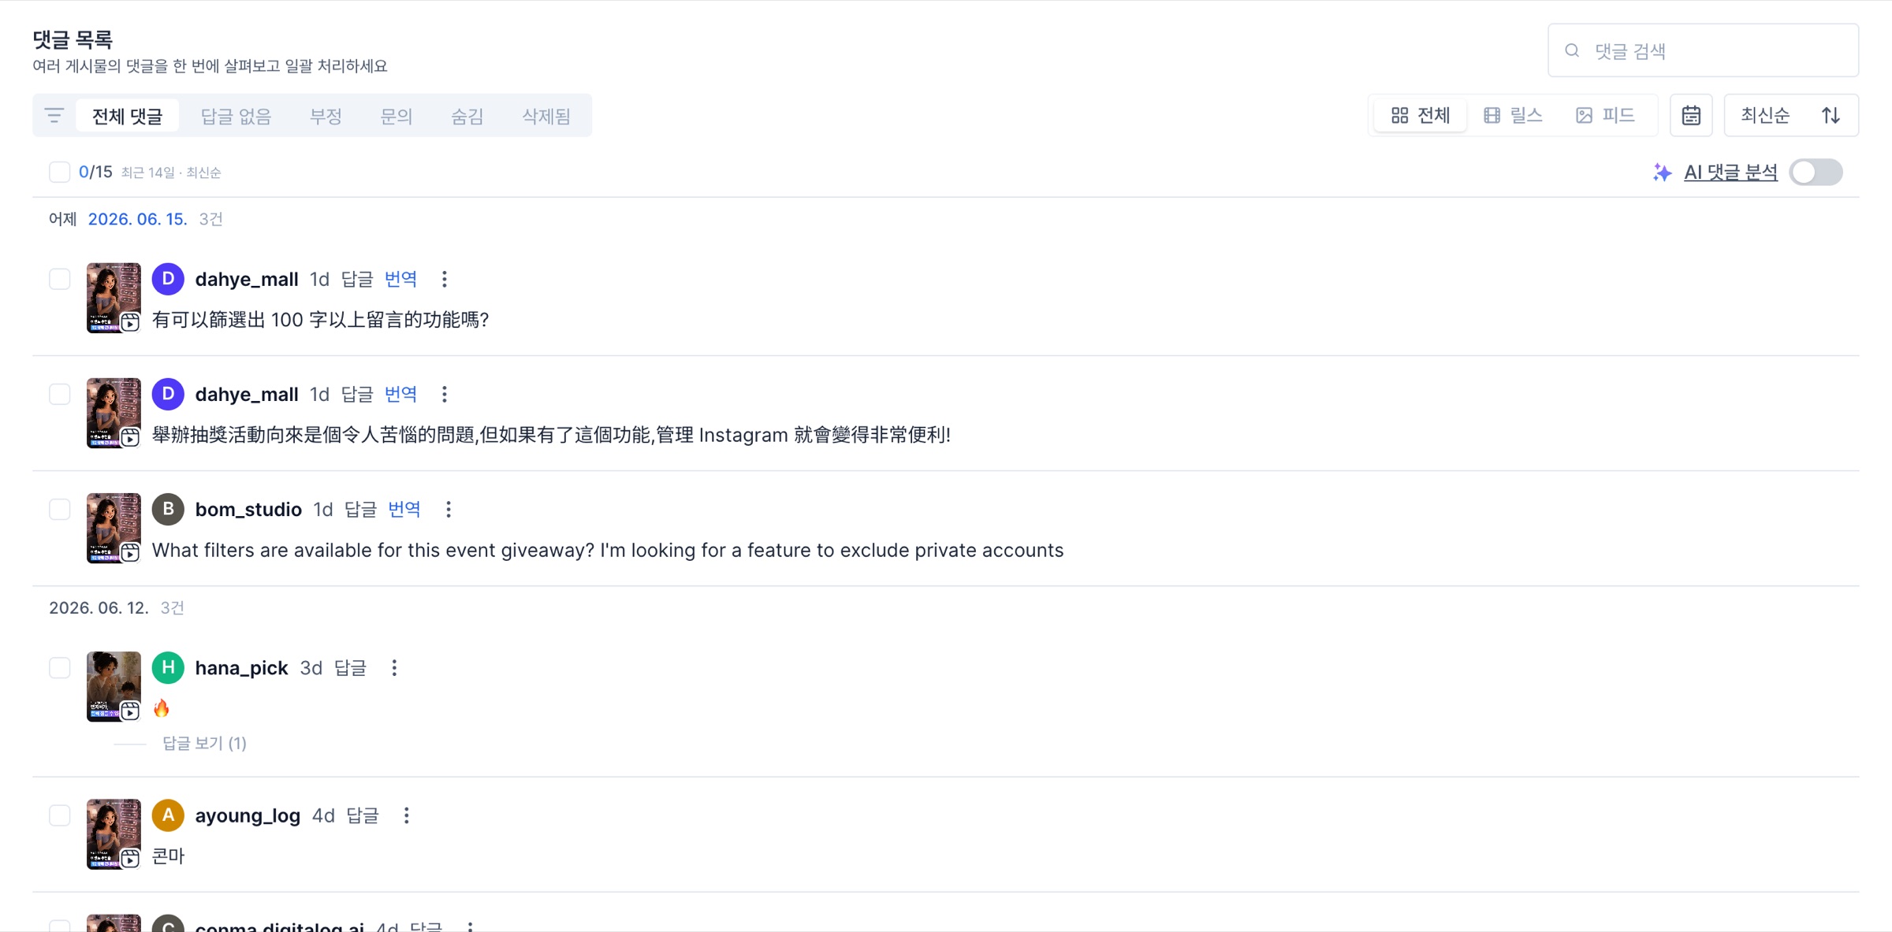Image resolution: width=1892 pixels, height=932 pixels.
Task: Click comment text '콘마'
Action: [x=168, y=856]
